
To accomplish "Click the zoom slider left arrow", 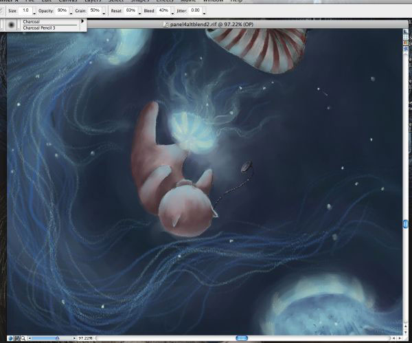I will click(30, 338).
